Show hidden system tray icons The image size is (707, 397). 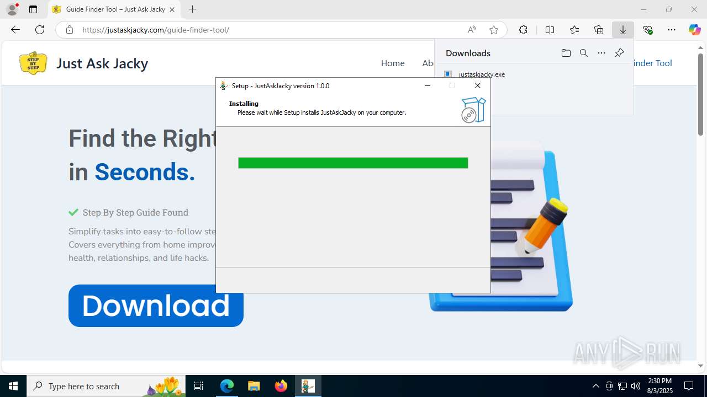[595, 386]
